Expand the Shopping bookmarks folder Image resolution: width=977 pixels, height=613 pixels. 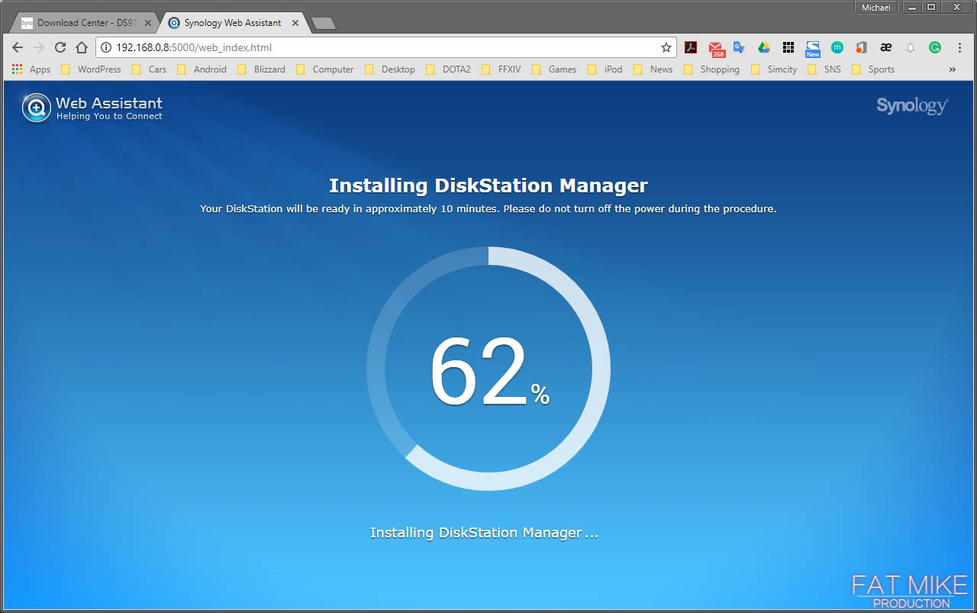click(x=711, y=69)
